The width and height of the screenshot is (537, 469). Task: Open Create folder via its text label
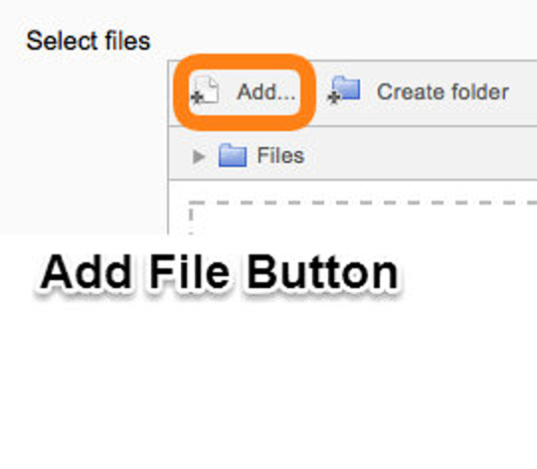[x=443, y=91]
